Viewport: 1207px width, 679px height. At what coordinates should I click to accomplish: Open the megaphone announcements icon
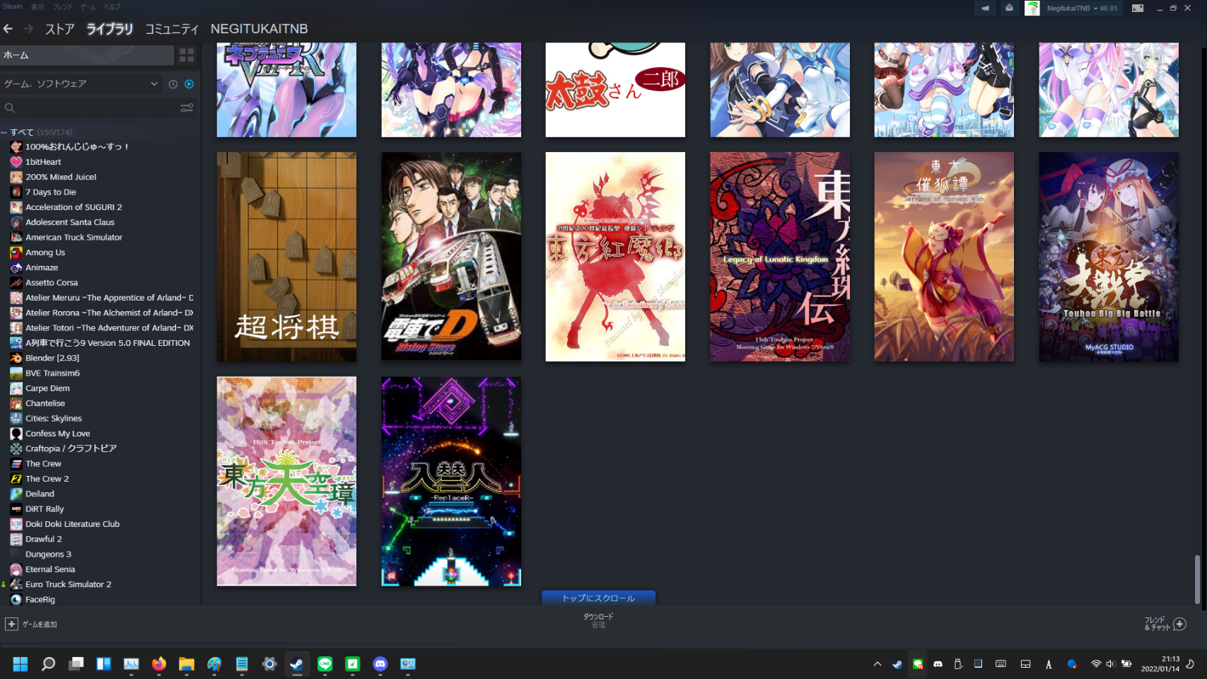pos(986,8)
